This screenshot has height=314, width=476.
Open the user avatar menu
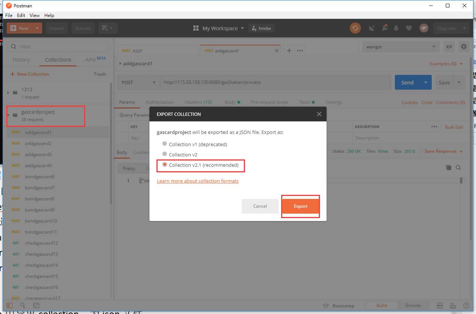(424, 28)
